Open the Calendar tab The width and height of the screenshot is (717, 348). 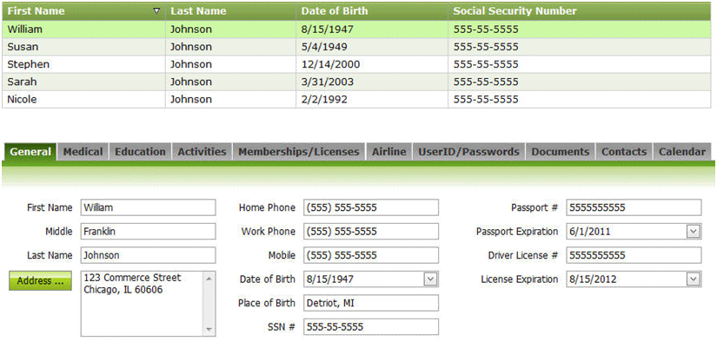pyautogui.click(x=681, y=152)
